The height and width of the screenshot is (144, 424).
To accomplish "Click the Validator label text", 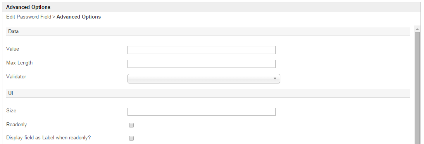I will click(16, 76).
